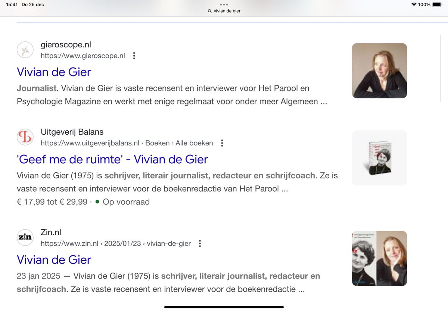Screen dimensions: 448x311
Task: Click the zin.nl 2025/01/23 breadcrumb URL
Action: click(x=116, y=244)
